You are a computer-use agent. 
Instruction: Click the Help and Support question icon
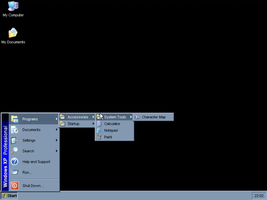coord(15,162)
